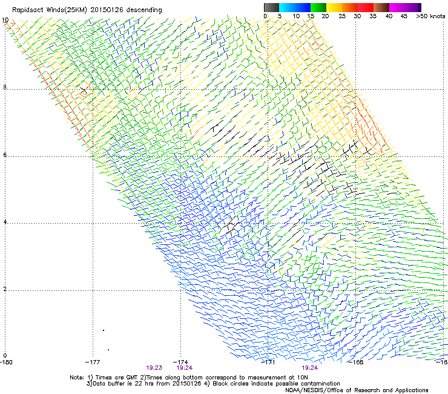Click the green 15-20 knots legend swatch
Viewport: 448px width, 394px height.
(x=318, y=7)
